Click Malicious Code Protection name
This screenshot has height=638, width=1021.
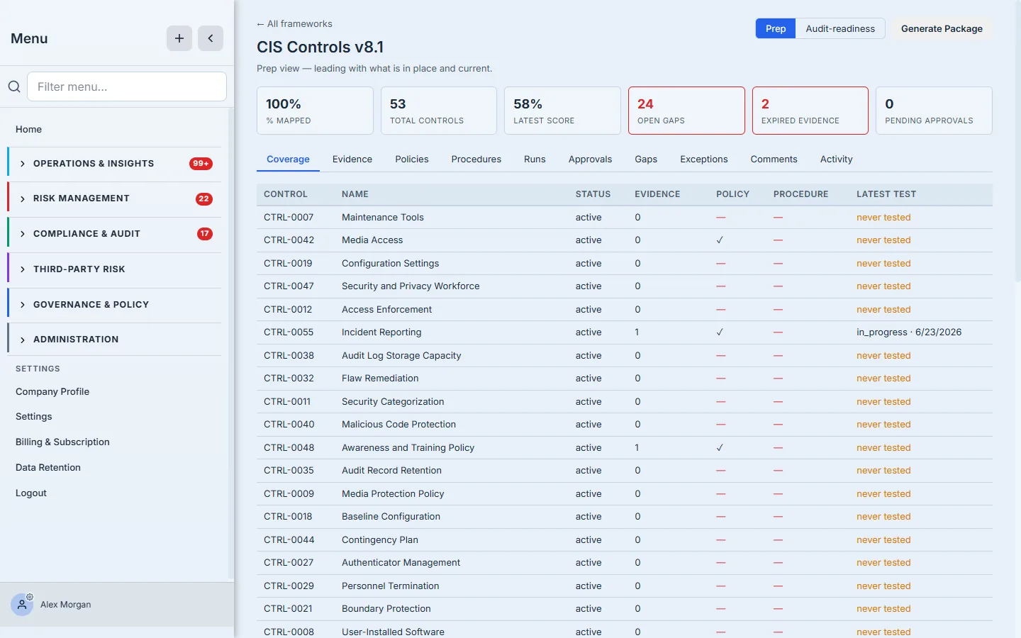398,425
